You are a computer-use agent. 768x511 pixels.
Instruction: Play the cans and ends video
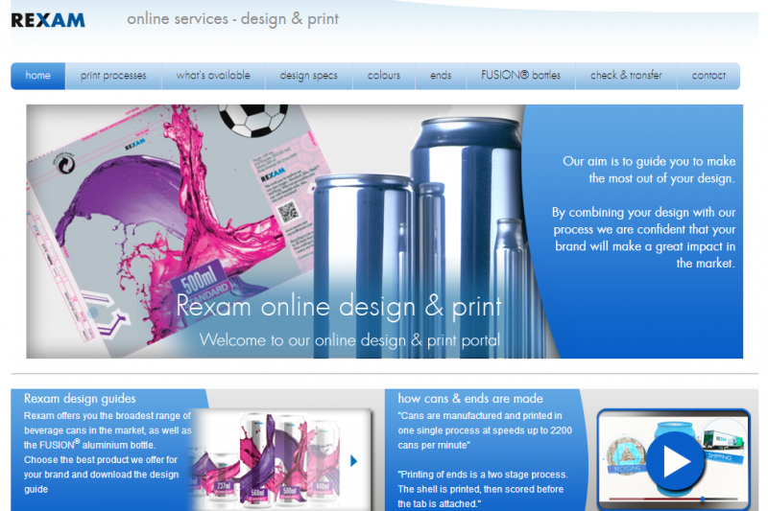(676, 461)
